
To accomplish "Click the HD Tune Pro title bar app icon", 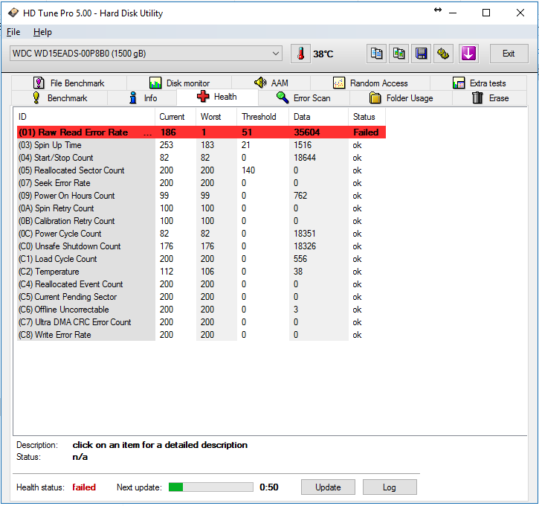I will pos(13,13).
